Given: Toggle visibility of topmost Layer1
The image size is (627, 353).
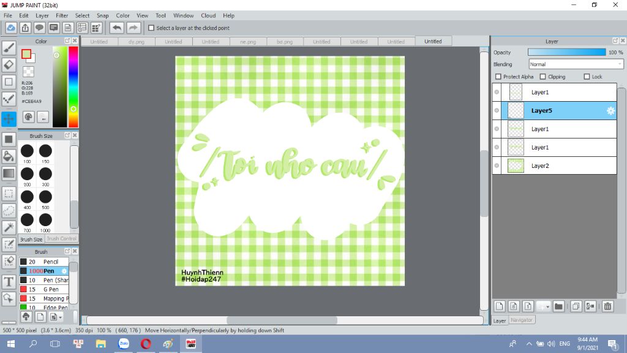Looking at the screenshot, I should [x=497, y=92].
